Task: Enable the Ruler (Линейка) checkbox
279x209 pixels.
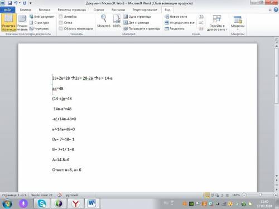Action: [60, 17]
